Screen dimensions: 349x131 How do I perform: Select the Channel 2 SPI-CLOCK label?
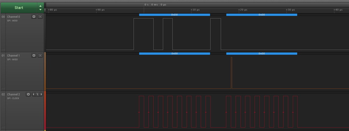click(13, 98)
